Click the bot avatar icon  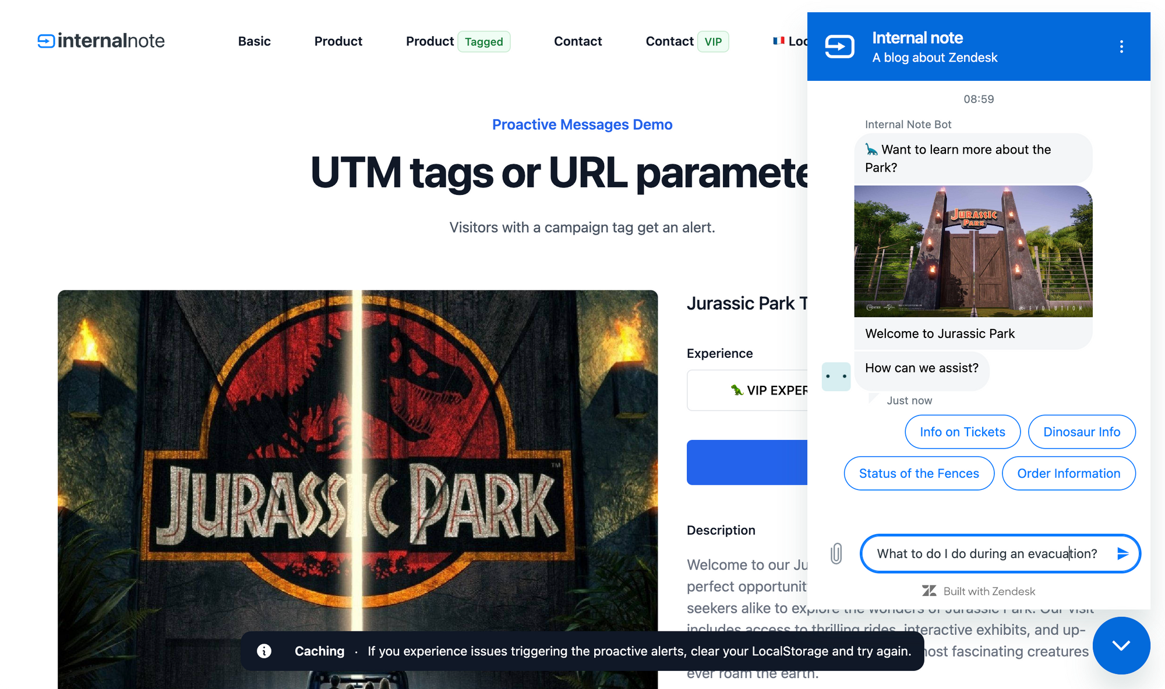(x=836, y=377)
